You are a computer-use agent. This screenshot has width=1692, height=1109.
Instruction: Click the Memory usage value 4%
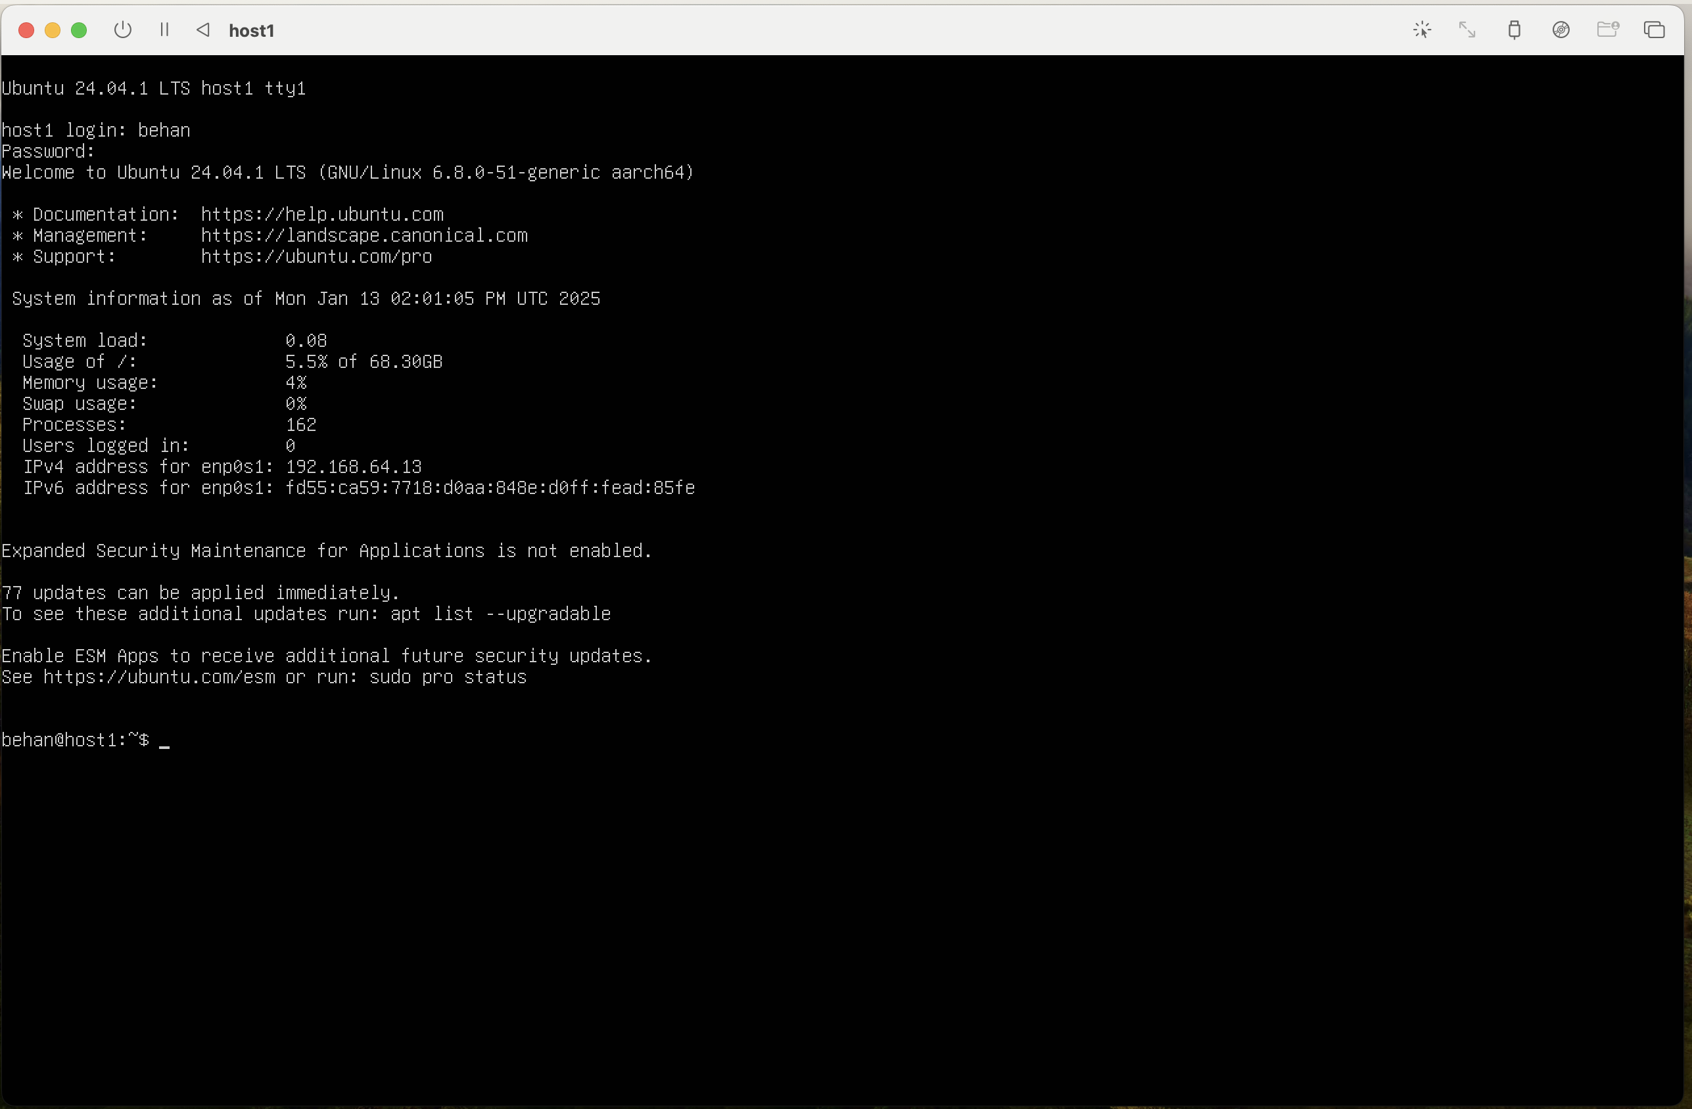[x=296, y=383]
